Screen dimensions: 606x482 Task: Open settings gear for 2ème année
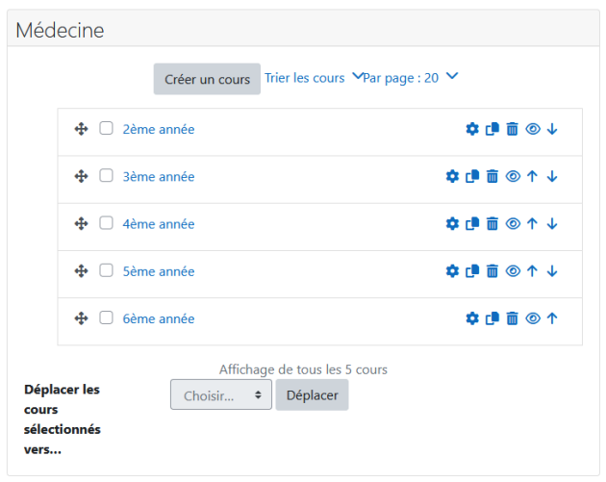coord(472,129)
